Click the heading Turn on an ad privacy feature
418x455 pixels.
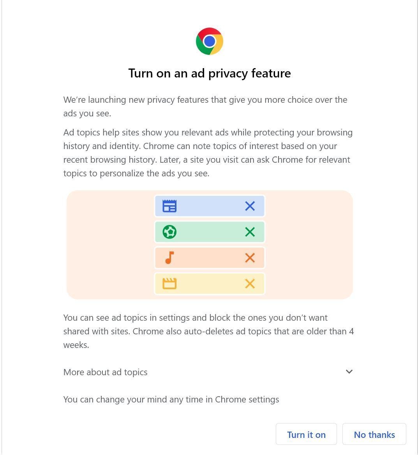click(x=210, y=74)
